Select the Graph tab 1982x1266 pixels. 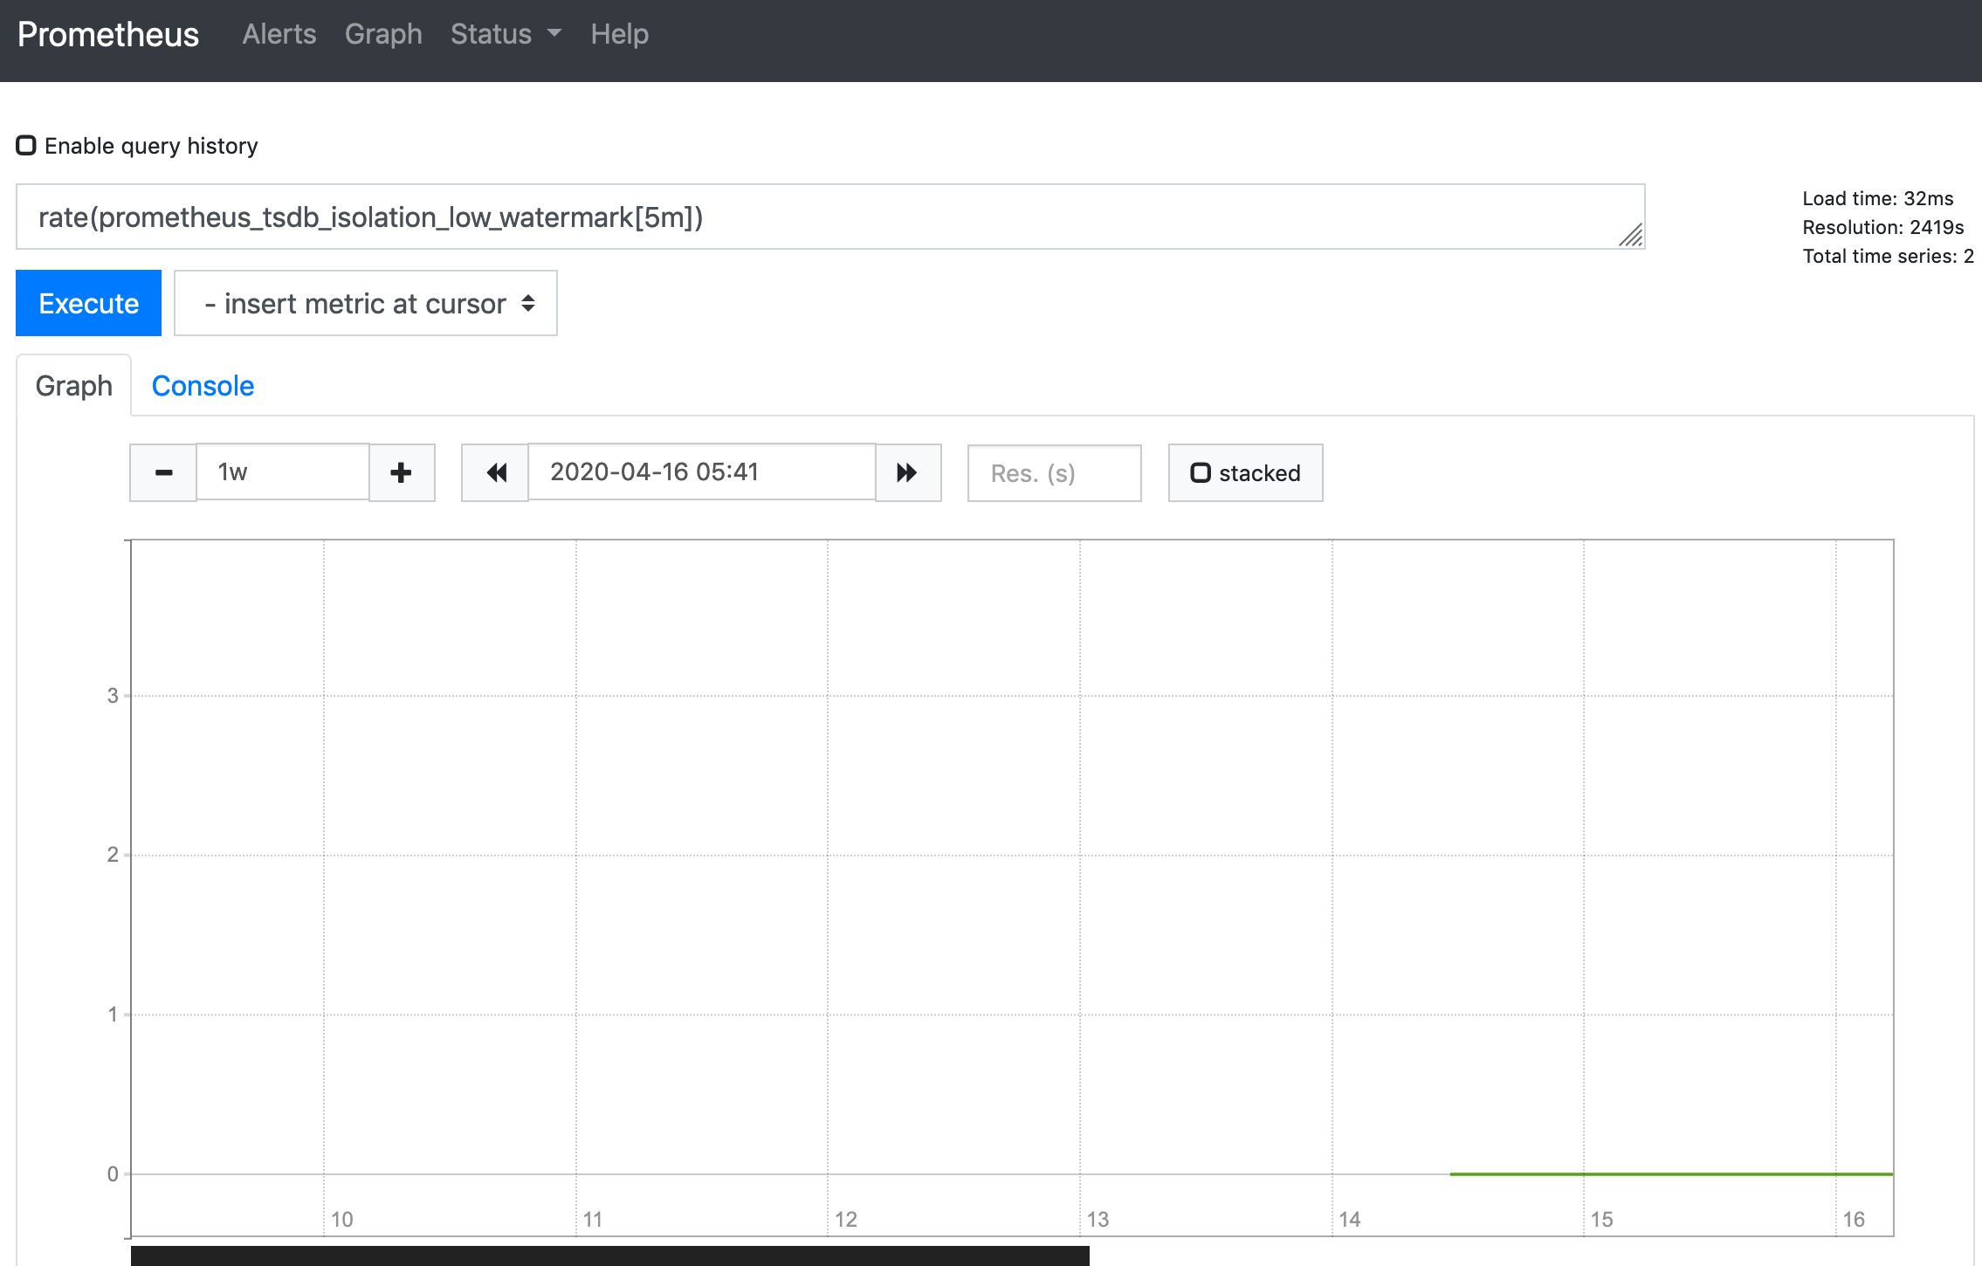[x=74, y=386]
